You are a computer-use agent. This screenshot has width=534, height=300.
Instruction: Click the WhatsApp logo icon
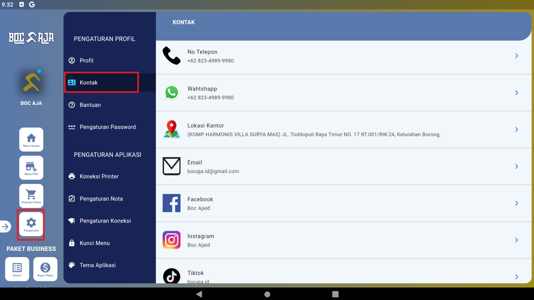tap(172, 93)
